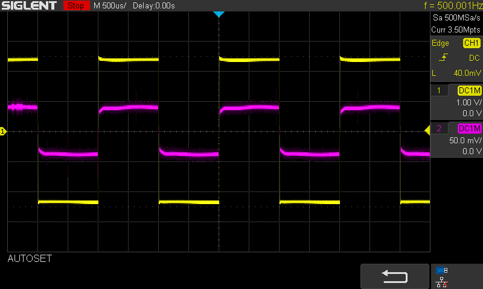
Task: Select the channel 1 number box
Action: 439,90
